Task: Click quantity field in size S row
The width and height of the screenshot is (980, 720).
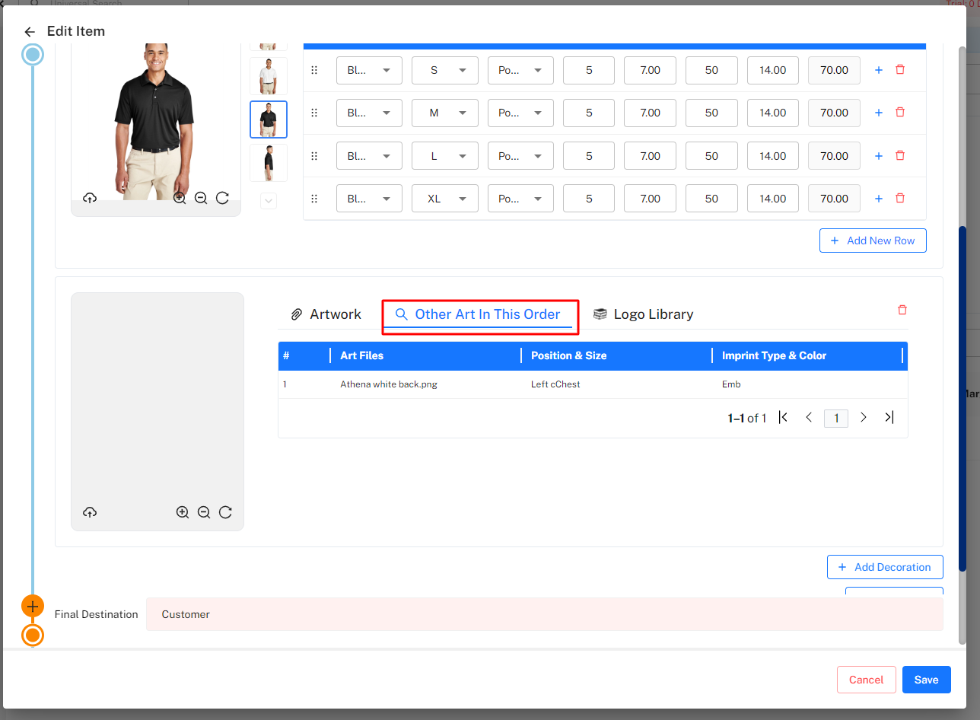Action: [589, 70]
